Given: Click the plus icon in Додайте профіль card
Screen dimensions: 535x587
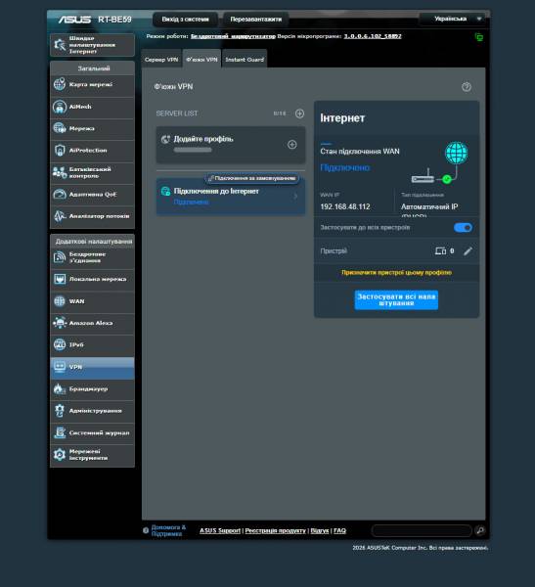Looking at the screenshot, I should pos(292,145).
